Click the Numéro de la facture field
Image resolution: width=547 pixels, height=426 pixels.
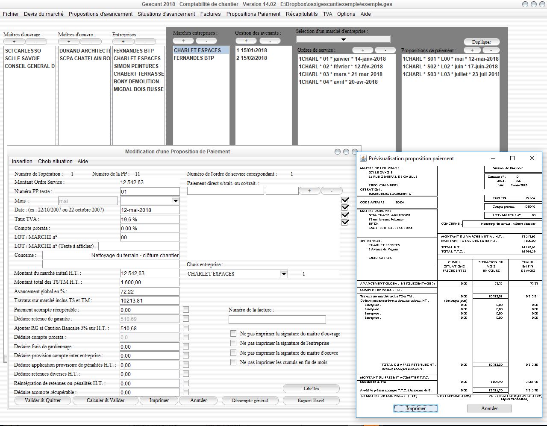point(277,320)
